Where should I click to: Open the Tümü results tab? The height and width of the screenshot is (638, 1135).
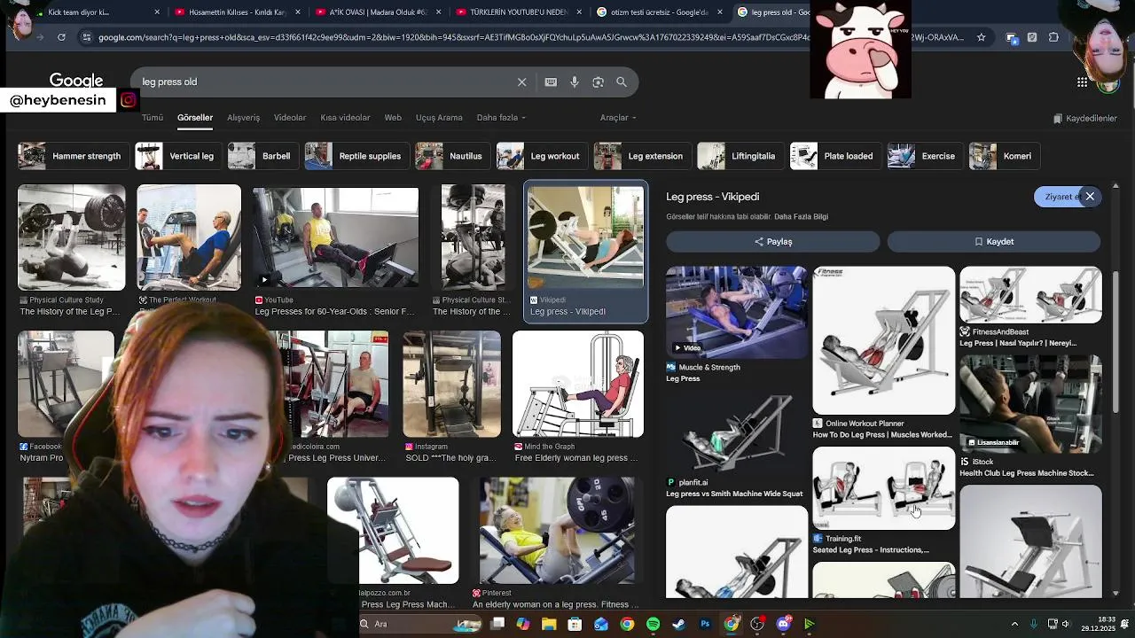[x=153, y=118]
